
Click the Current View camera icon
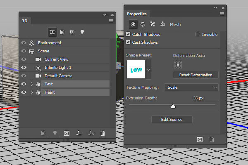coord(38,59)
